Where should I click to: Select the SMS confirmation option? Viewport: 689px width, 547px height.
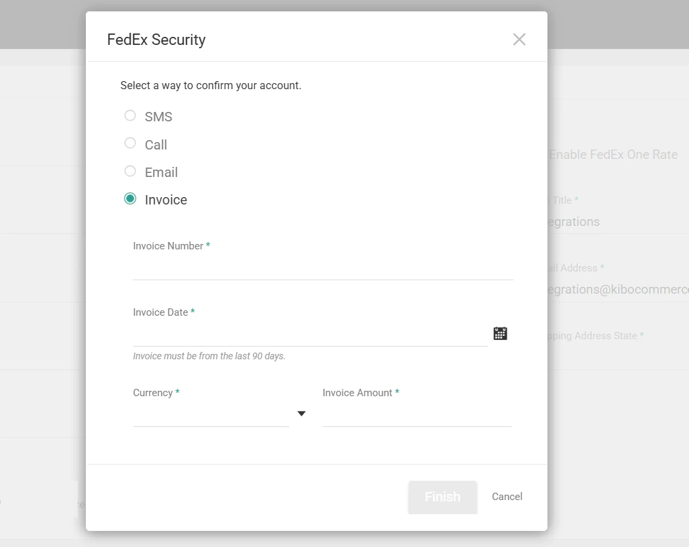pos(130,115)
